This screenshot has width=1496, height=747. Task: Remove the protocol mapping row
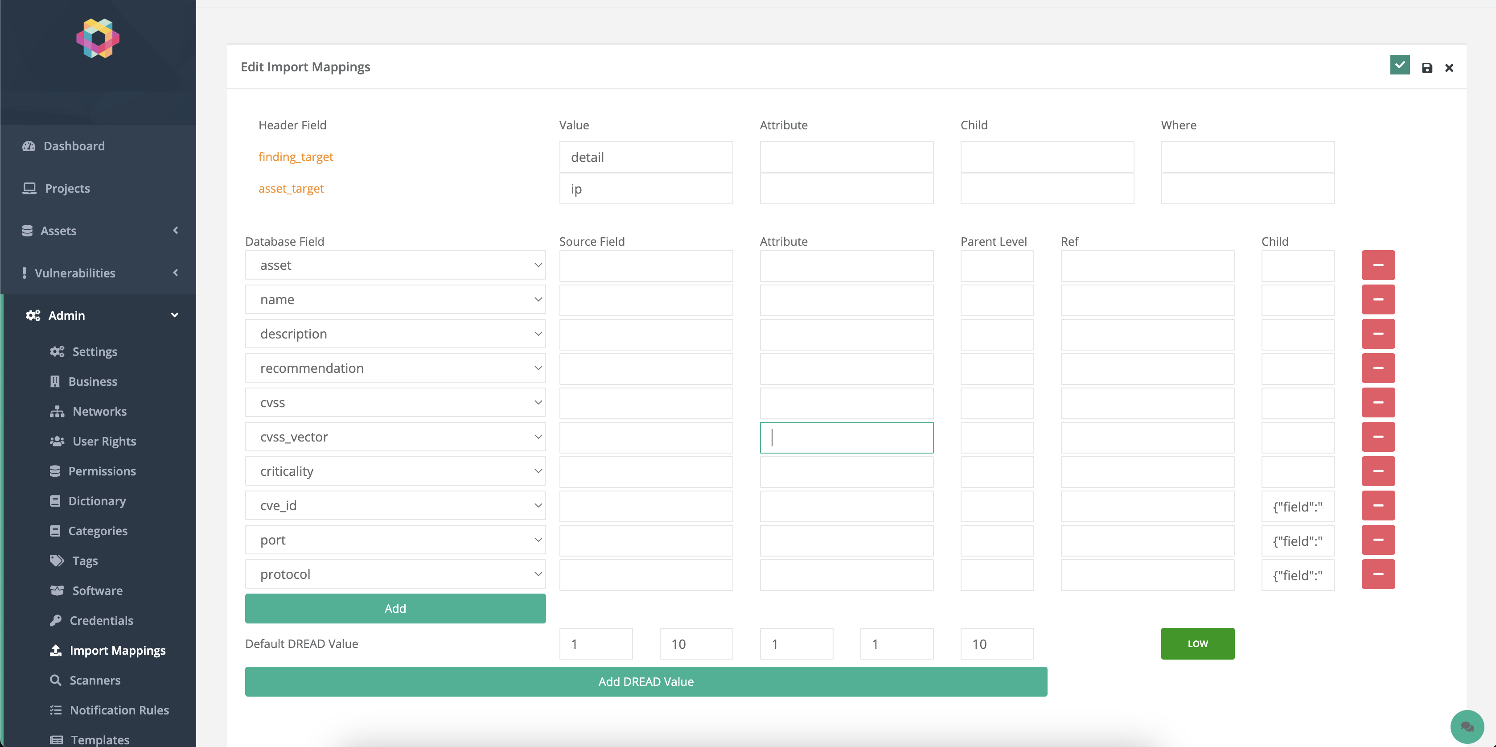(1378, 574)
